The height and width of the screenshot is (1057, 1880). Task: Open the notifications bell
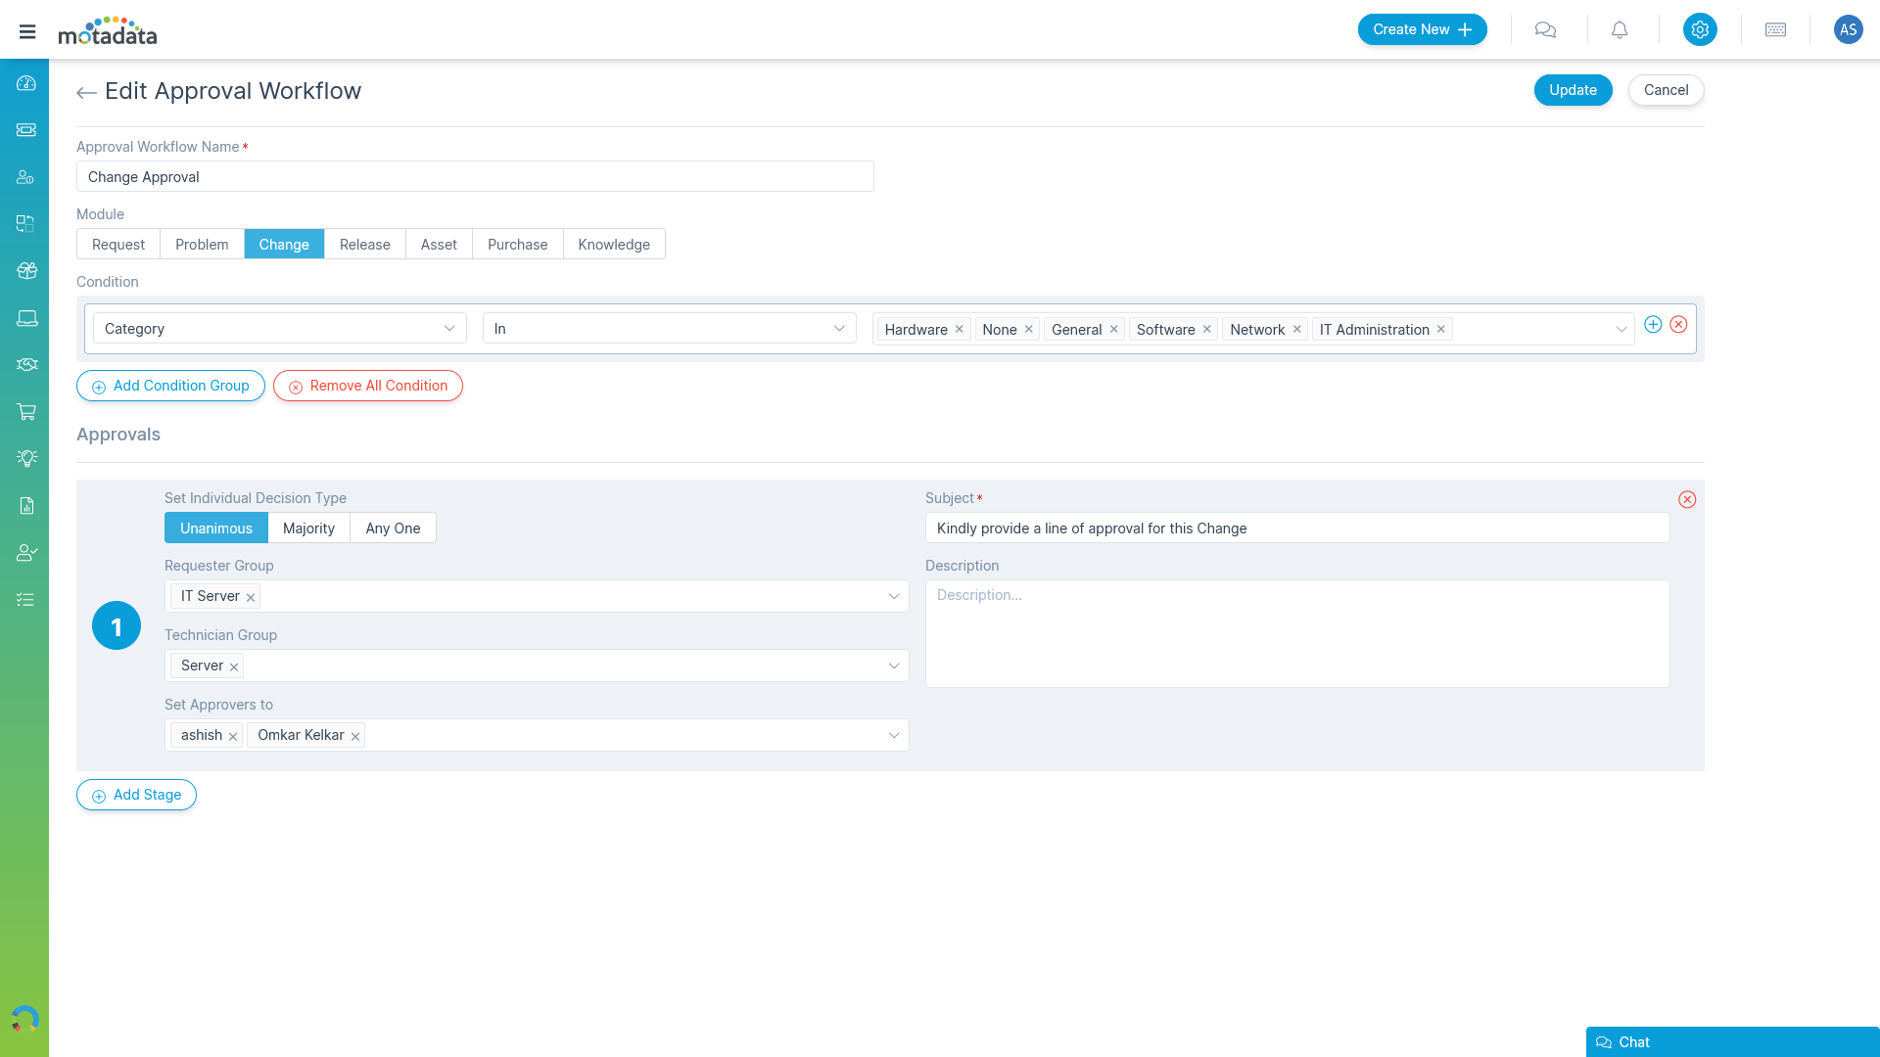pos(1620,29)
